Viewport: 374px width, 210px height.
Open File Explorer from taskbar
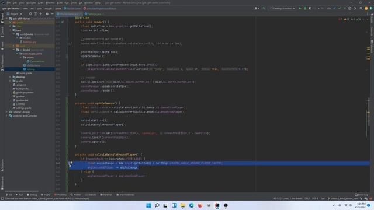click(x=183, y=205)
